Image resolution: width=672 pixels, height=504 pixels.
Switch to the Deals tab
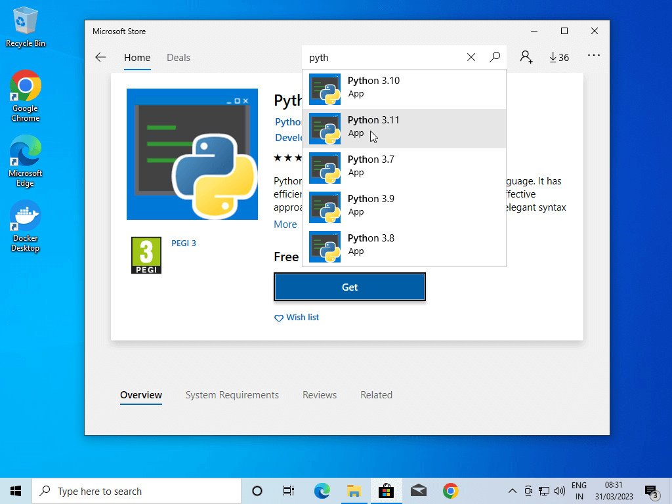[178, 58]
